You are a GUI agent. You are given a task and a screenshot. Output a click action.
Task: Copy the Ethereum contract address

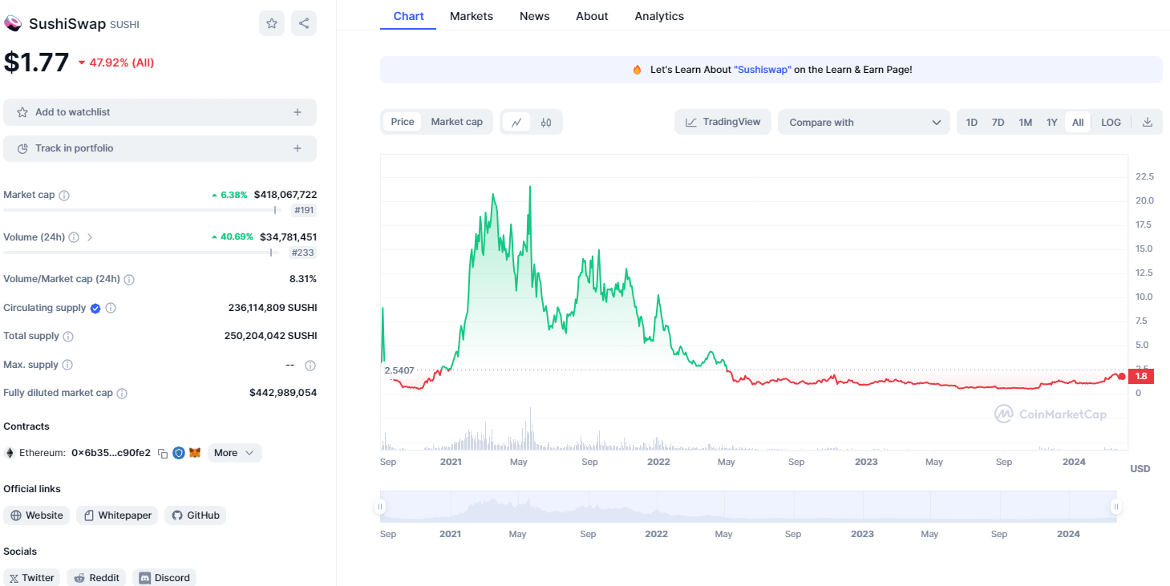(163, 453)
